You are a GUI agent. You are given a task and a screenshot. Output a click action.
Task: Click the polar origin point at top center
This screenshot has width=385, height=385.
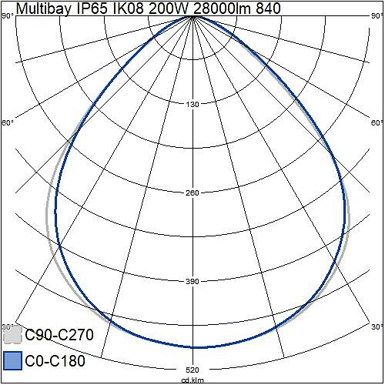tap(192, 16)
